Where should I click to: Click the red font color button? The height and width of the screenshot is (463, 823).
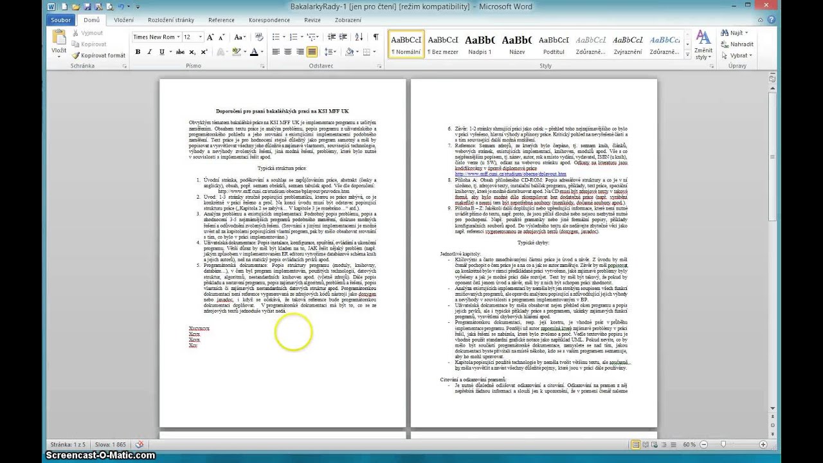(x=254, y=52)
